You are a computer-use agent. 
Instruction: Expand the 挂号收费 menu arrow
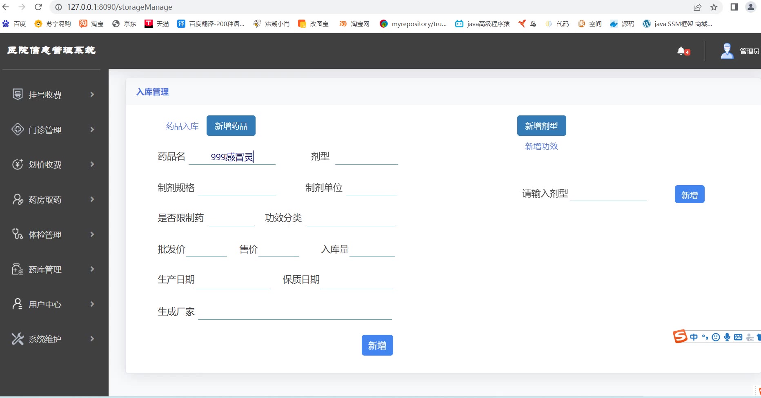pos(92,94)
